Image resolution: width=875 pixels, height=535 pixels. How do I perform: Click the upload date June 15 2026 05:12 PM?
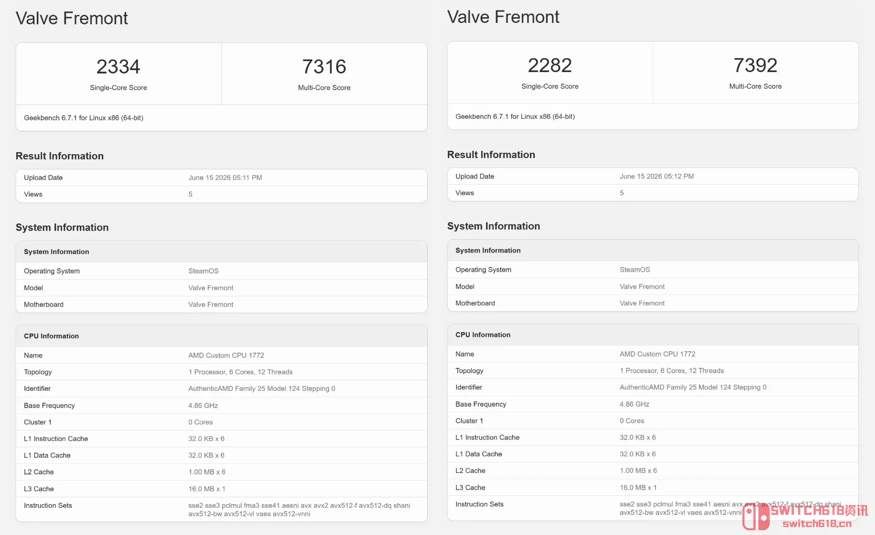pos(657,176)
